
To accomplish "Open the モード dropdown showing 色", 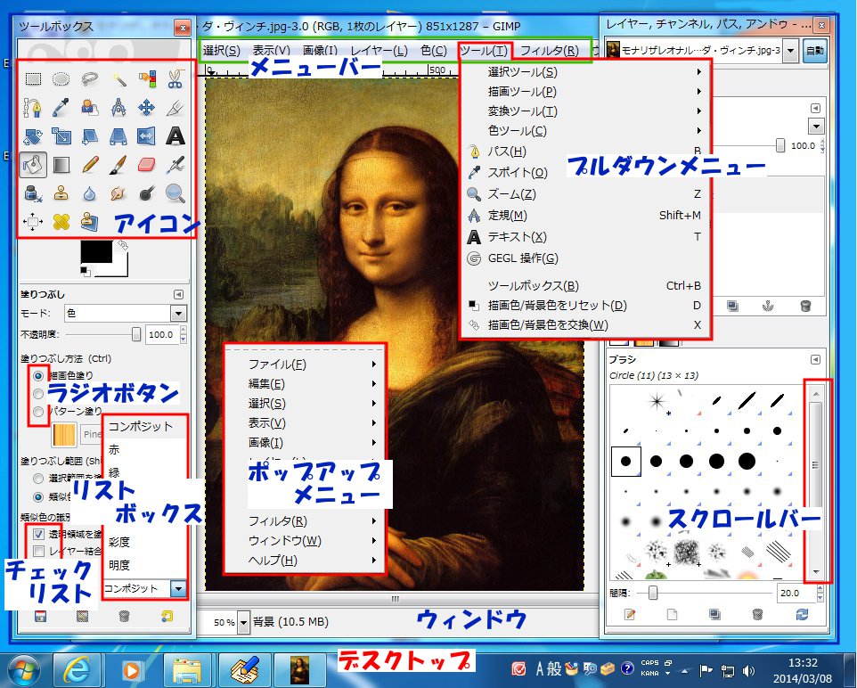I will pos(125,314).
